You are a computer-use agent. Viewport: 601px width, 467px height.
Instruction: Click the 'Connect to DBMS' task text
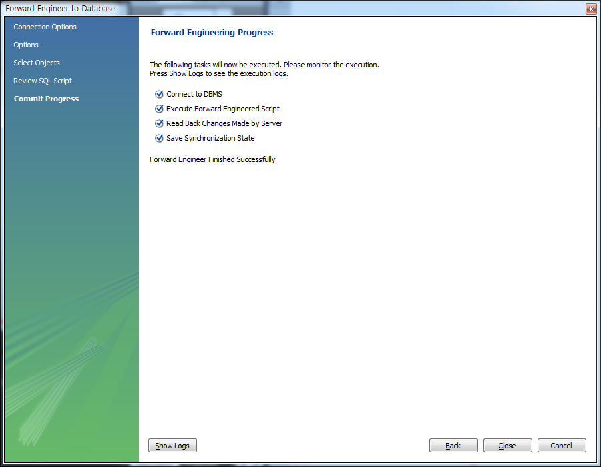pyautogui.click(x=194, y=94)
